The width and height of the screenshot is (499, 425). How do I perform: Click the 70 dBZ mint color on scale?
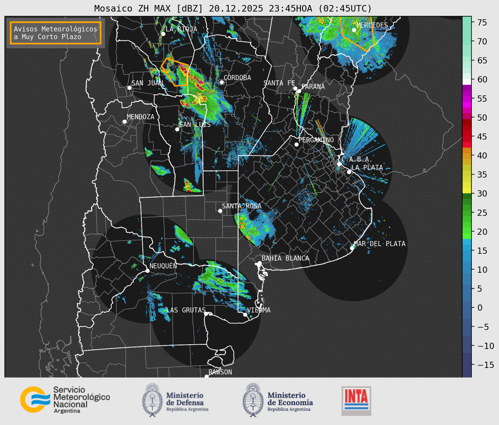coord(467,41)
